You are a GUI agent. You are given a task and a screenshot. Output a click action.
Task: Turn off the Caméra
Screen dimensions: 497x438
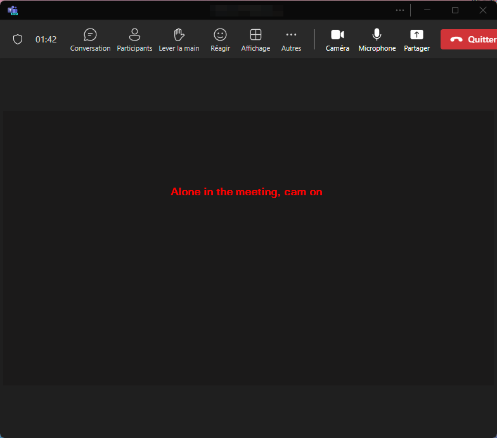[337, 39]
